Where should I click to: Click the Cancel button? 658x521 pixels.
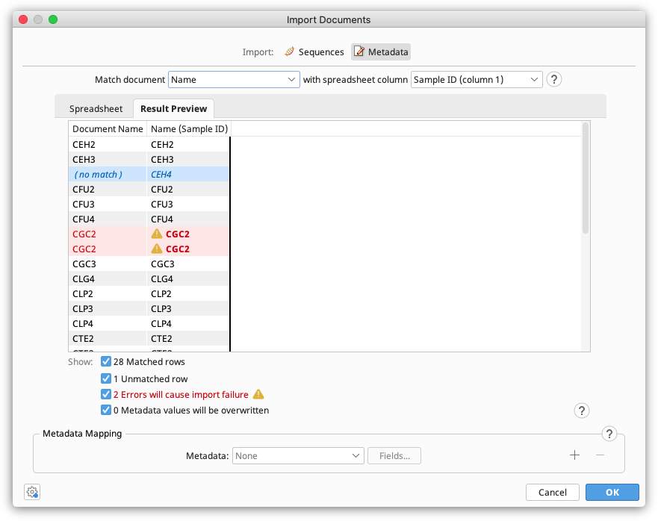(x=552, y=492)
